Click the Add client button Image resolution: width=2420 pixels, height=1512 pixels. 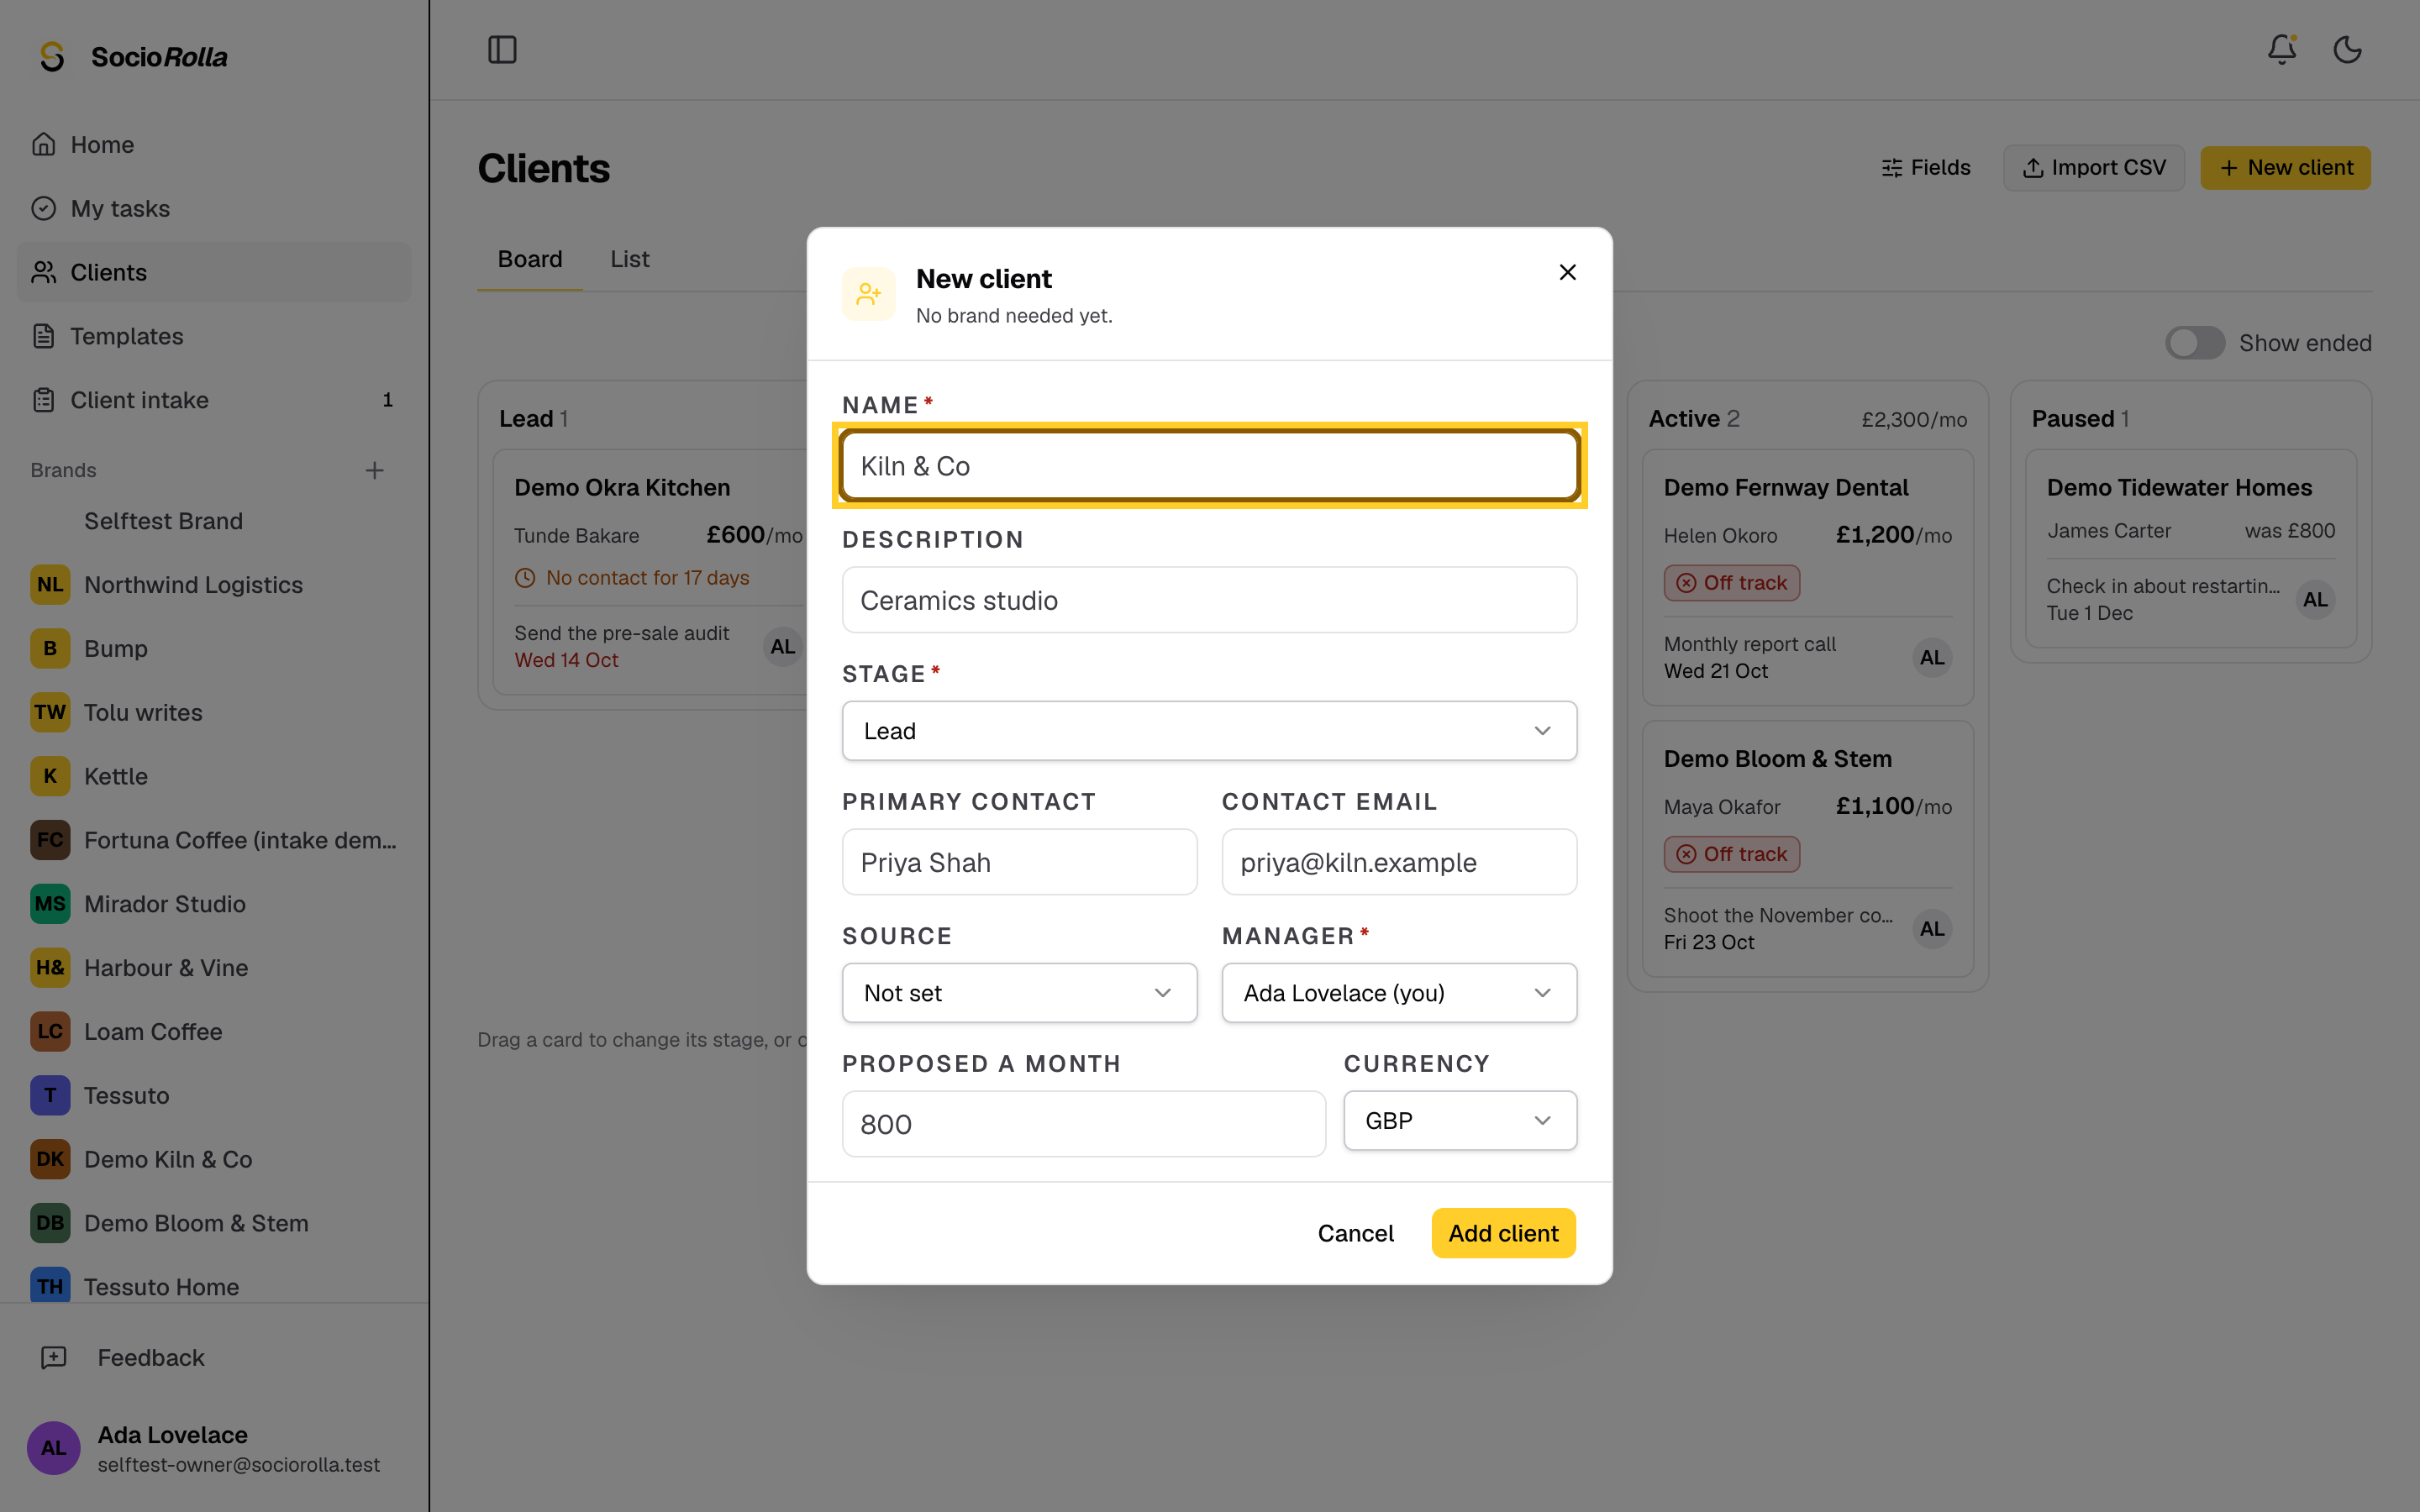(1503, 1233)
